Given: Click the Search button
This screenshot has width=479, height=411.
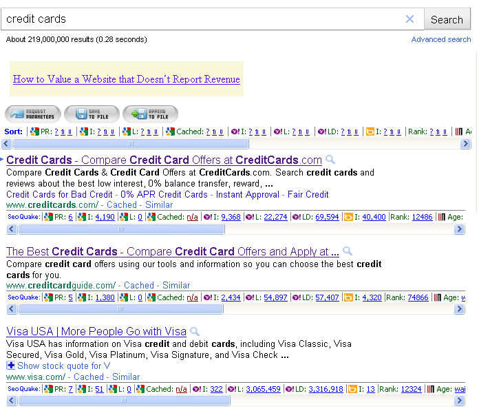Looking at the screenshot, I should (x=447, y=19).
